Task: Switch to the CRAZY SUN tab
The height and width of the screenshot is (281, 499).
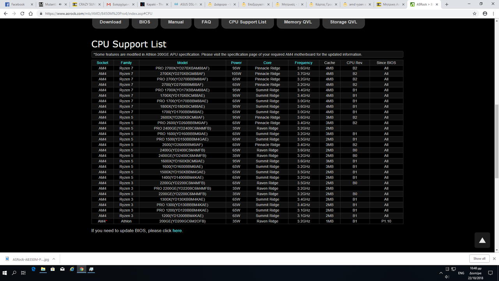Action: (x=87, y=4)
